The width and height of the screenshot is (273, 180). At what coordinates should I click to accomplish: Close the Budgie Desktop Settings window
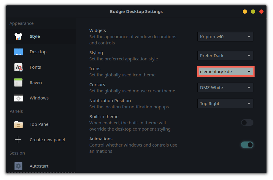pyautogui.click(x=261, y=12)
